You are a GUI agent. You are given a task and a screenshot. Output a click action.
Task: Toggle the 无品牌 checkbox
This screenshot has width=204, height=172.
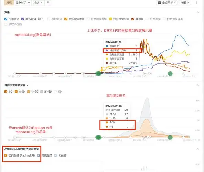[x=56, y=155]
